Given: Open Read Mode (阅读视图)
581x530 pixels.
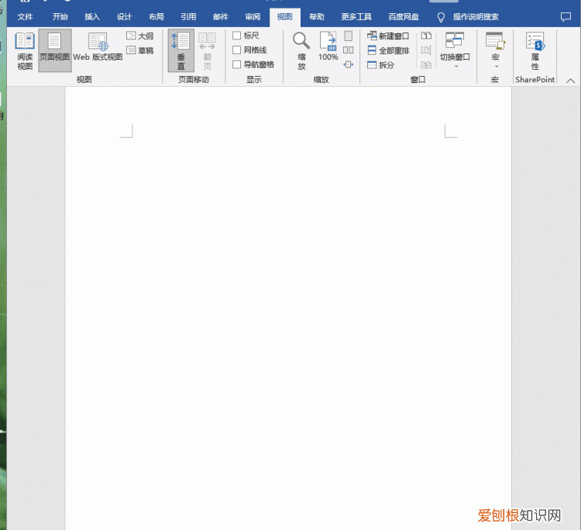Looking at the screenshot, I should pos(25,50).
